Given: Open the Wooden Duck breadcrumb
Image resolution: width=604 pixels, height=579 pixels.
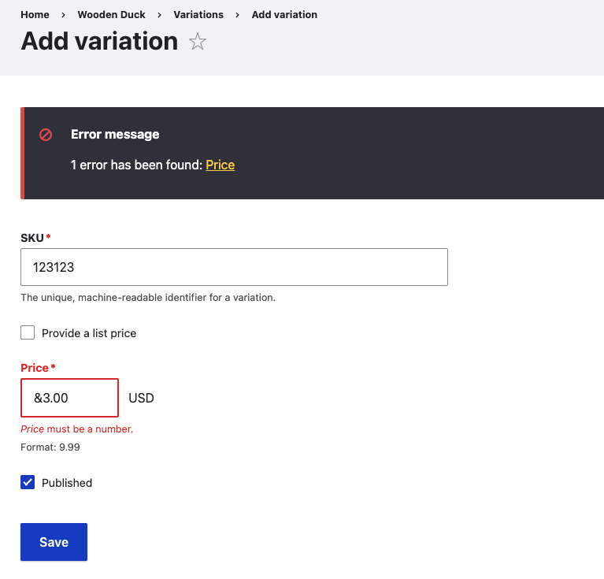Looking at the screenshot, I should click(x=111, y=15).
